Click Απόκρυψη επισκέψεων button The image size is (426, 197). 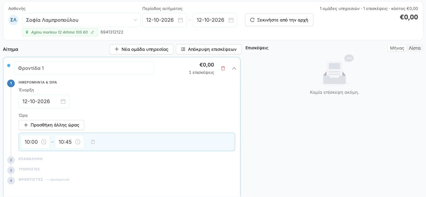click(x=209, y=49)
